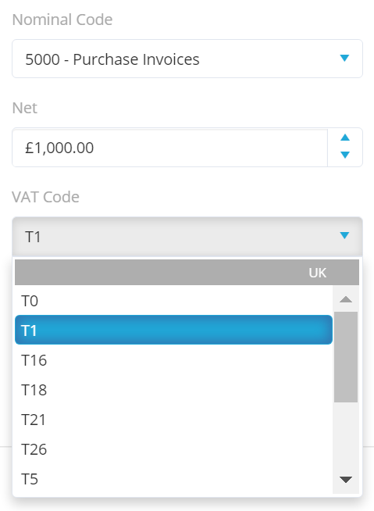Viewport: 374px width, 511px height.
Task: Open the Nominal Code dropdown arrow
Action: [x=344, y=59]
